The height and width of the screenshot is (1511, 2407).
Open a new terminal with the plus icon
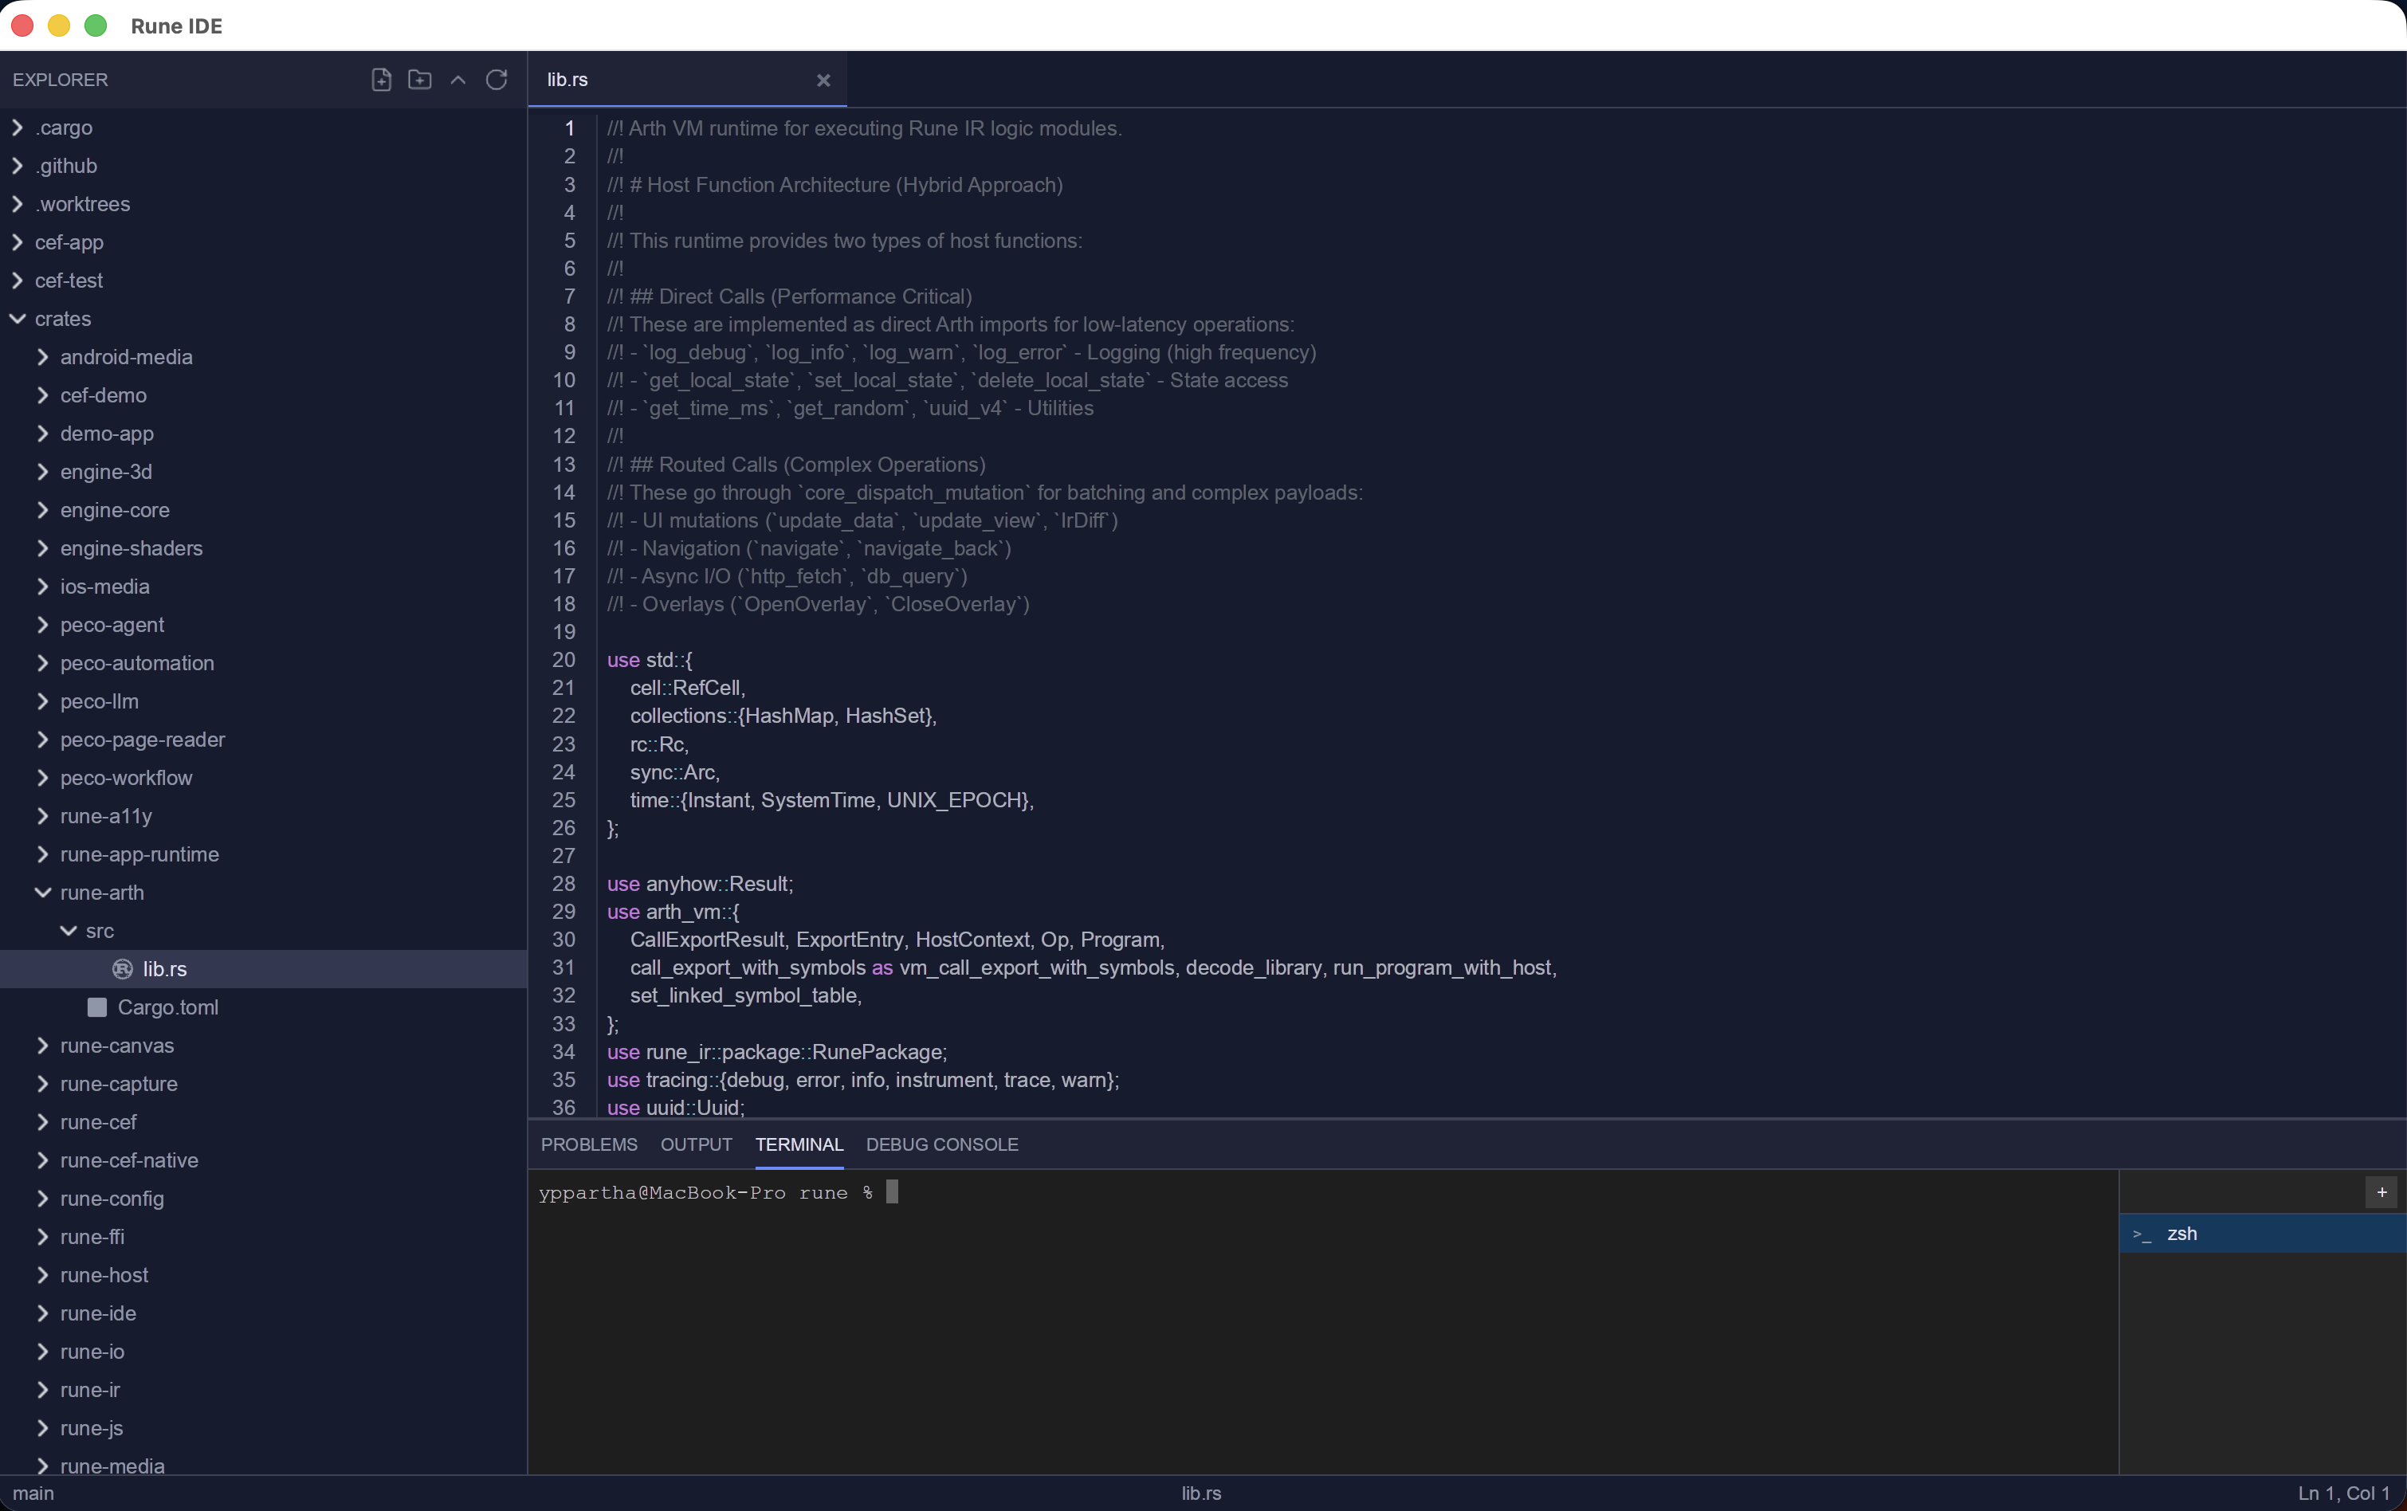pyautogui.click(x=2381, y=1191)
